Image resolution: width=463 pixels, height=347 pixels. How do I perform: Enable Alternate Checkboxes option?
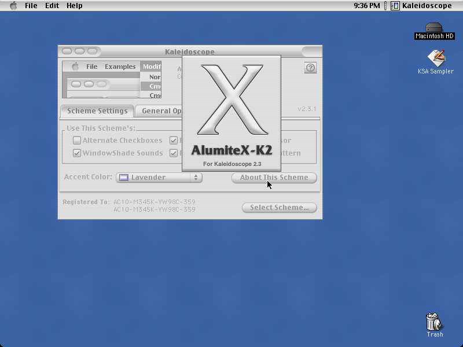(77, 141)
